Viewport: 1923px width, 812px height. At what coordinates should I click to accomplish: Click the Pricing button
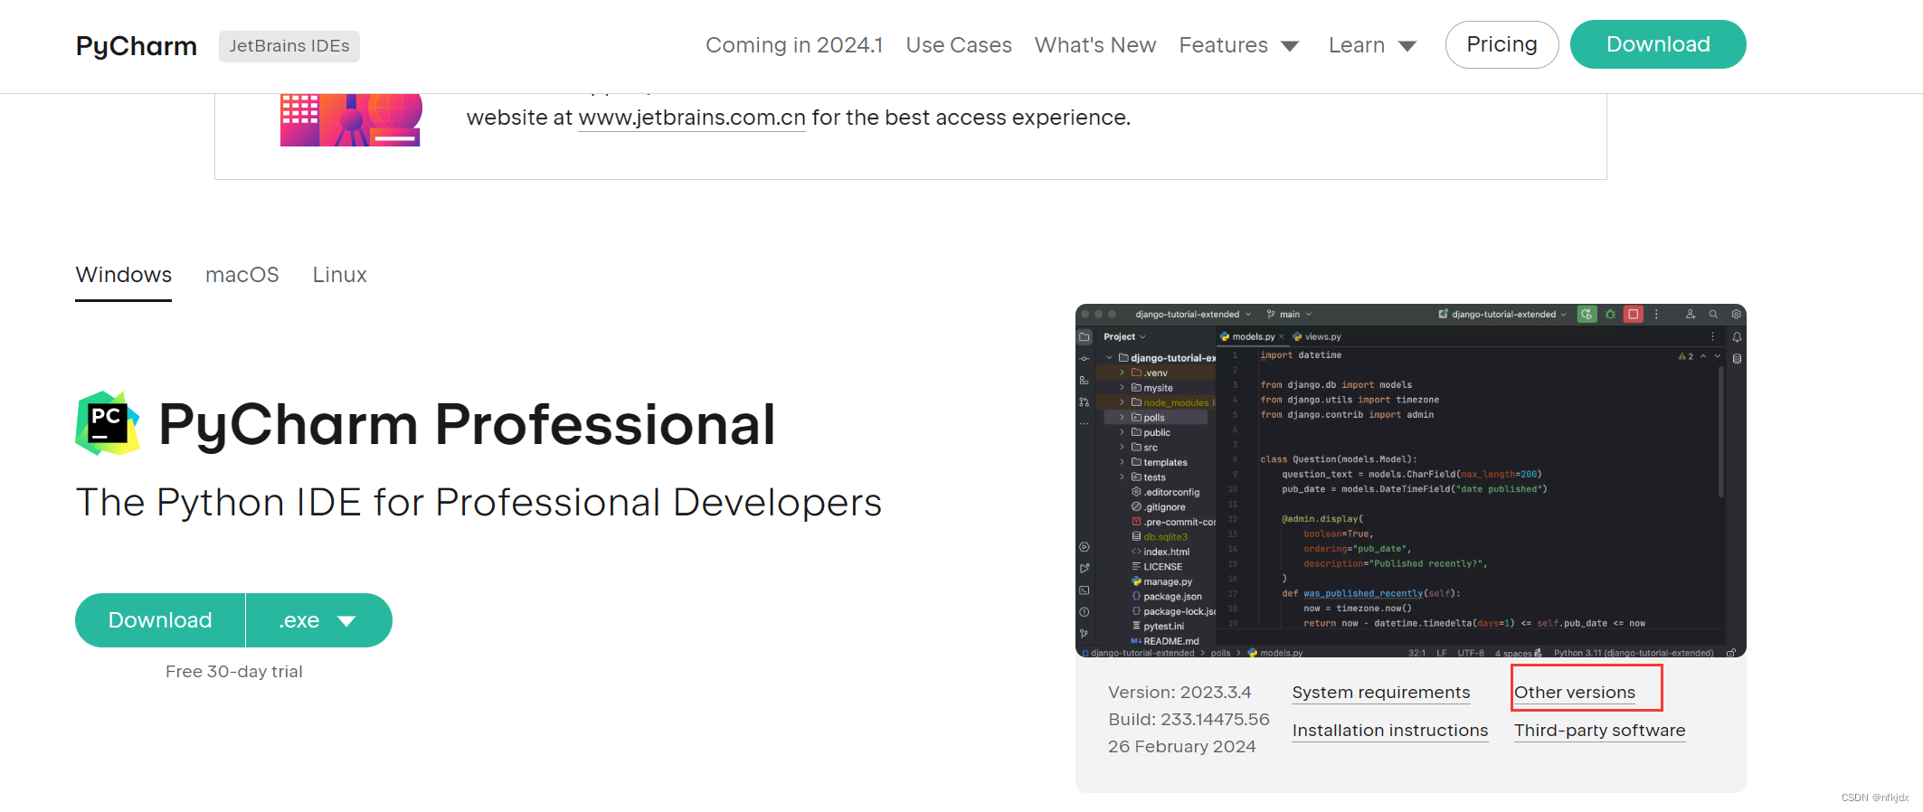coord(1502,44)
